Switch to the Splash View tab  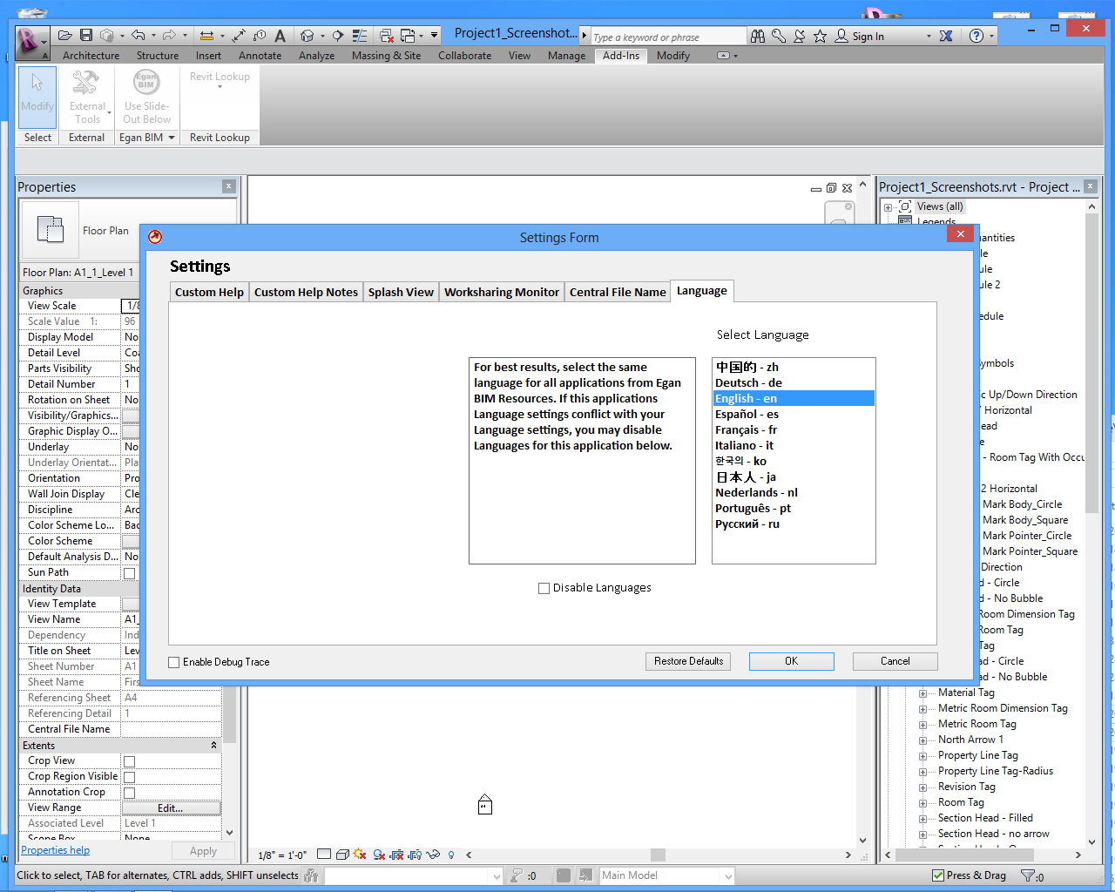point(401,292)
